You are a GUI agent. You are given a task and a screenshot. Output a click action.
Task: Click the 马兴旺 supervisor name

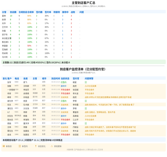(5, 57)
